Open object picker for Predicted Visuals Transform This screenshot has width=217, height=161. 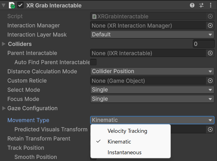(x=210, y=129)
